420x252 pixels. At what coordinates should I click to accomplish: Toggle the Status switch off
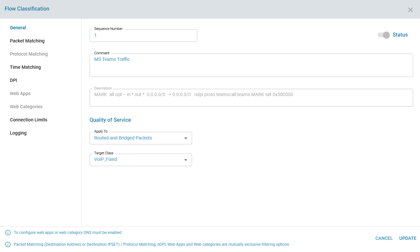[383, 35]
